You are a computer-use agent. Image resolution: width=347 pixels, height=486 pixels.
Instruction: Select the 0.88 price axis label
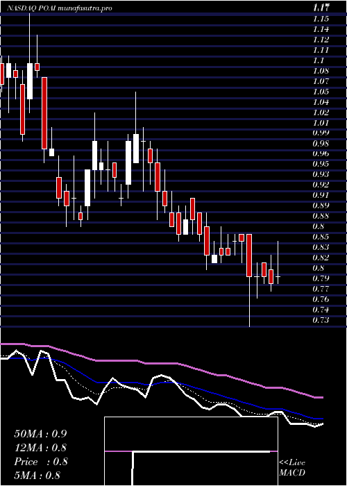coord(321,216)
